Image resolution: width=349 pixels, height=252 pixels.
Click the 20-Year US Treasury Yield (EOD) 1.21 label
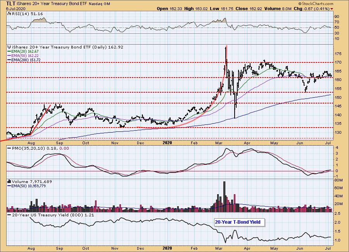click(x=53, y=215)
